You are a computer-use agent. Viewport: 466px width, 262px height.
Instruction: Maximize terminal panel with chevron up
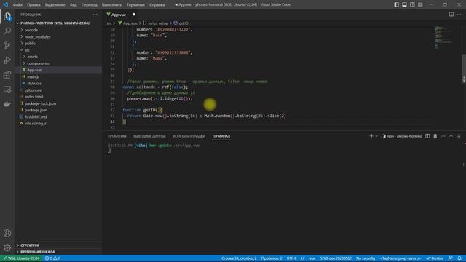451,136
